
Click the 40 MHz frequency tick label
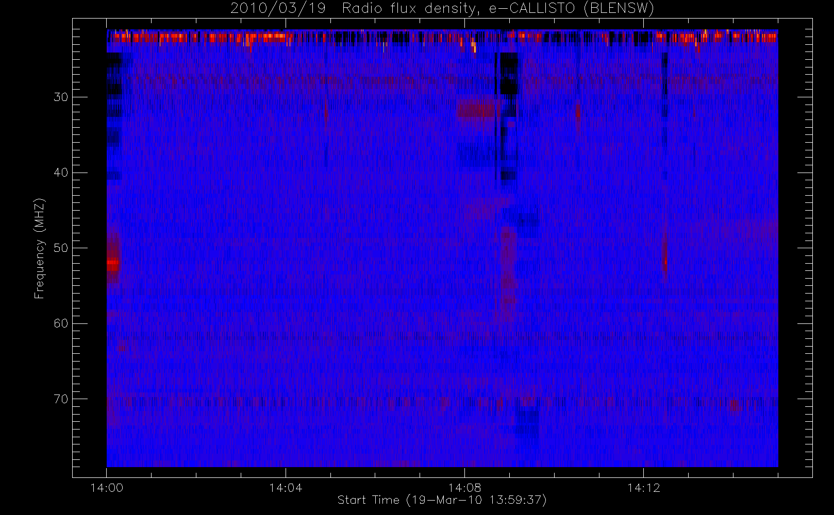(x=61, y=173)
